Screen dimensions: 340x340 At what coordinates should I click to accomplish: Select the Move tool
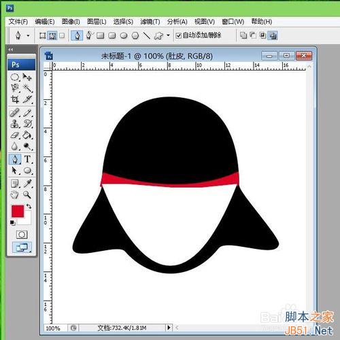click(27, 78)
